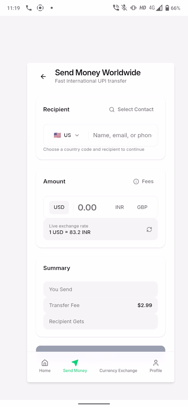Click the Fees info circle icon

tap(136, 181)
